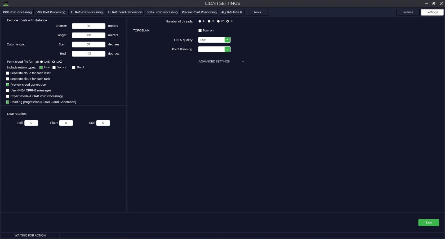445x239 pixels.
Task: Click the Yaw rotation input
Action: point(103,123)
